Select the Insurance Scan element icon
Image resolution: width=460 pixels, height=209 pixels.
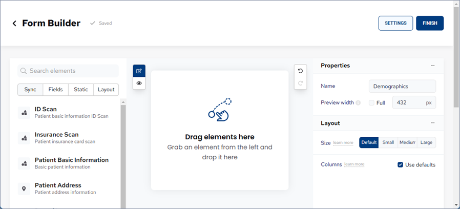(24, 138)
